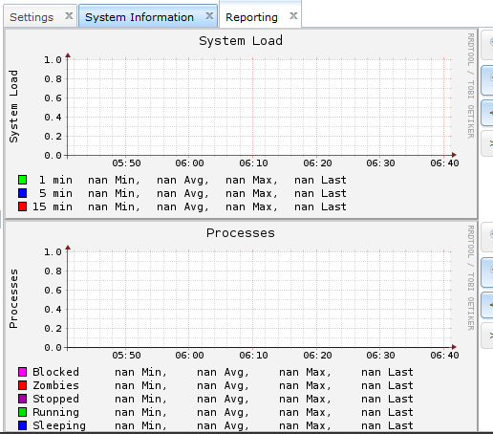Click the 'Zombies' legend label

55,385
